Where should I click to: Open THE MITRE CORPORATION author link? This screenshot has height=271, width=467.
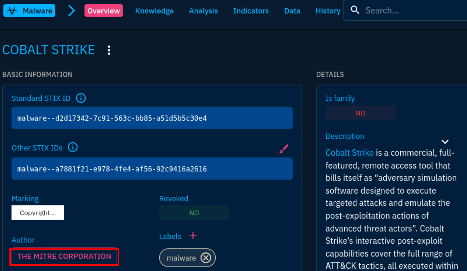pyautogui.click(x=64, y=257)
